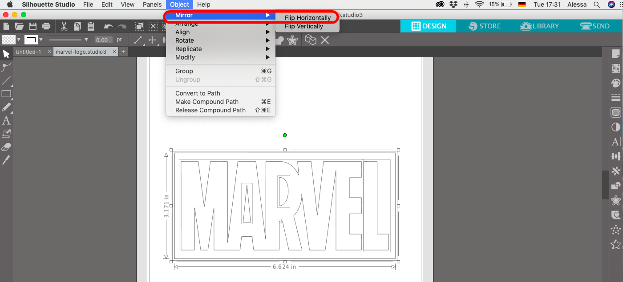Click the star shape icon in top toolbar

[x=292, y=40]
